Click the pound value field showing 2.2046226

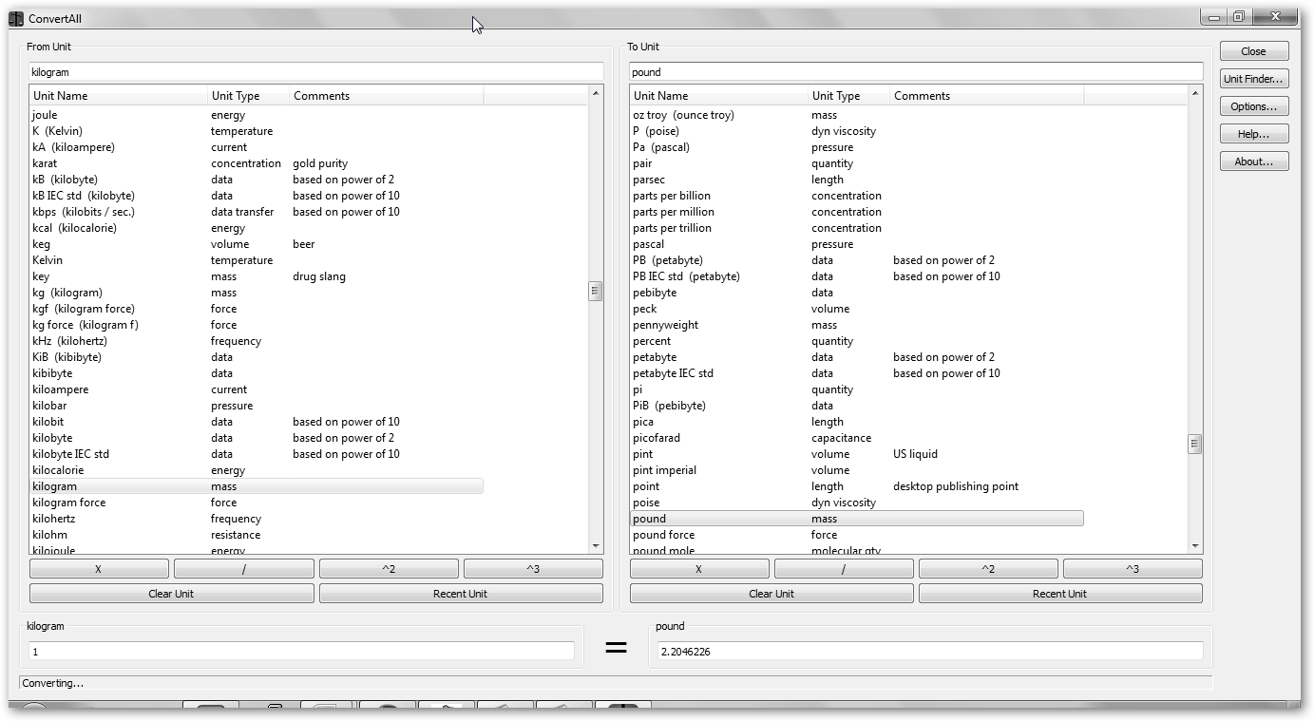[929, 652]
